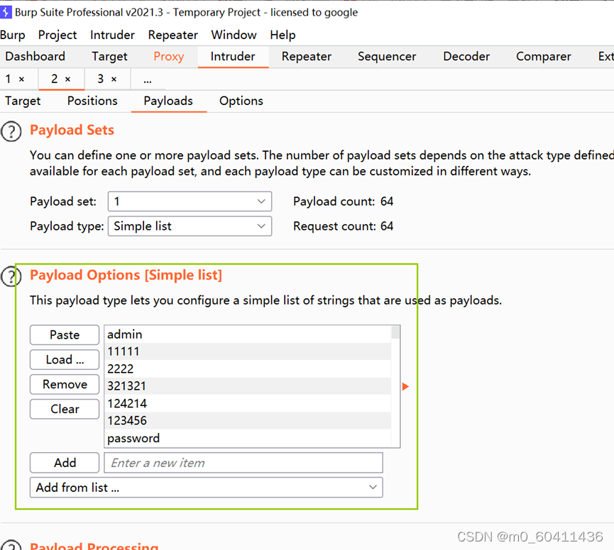This screenshot has width=614, height=550.
Task: Click the Paste button
Action: click(65, 335)
